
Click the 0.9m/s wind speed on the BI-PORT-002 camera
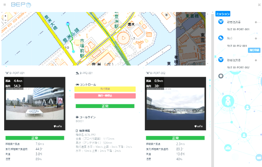[x=158, y=81]
